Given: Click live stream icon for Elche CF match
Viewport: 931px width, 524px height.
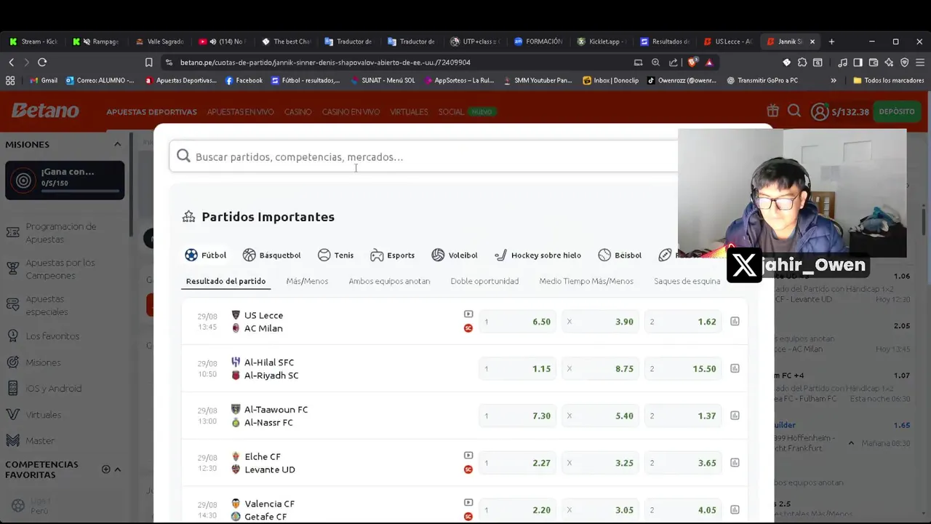Looking at the screenshot, I should pyautogui.click(x=468, y=456).
